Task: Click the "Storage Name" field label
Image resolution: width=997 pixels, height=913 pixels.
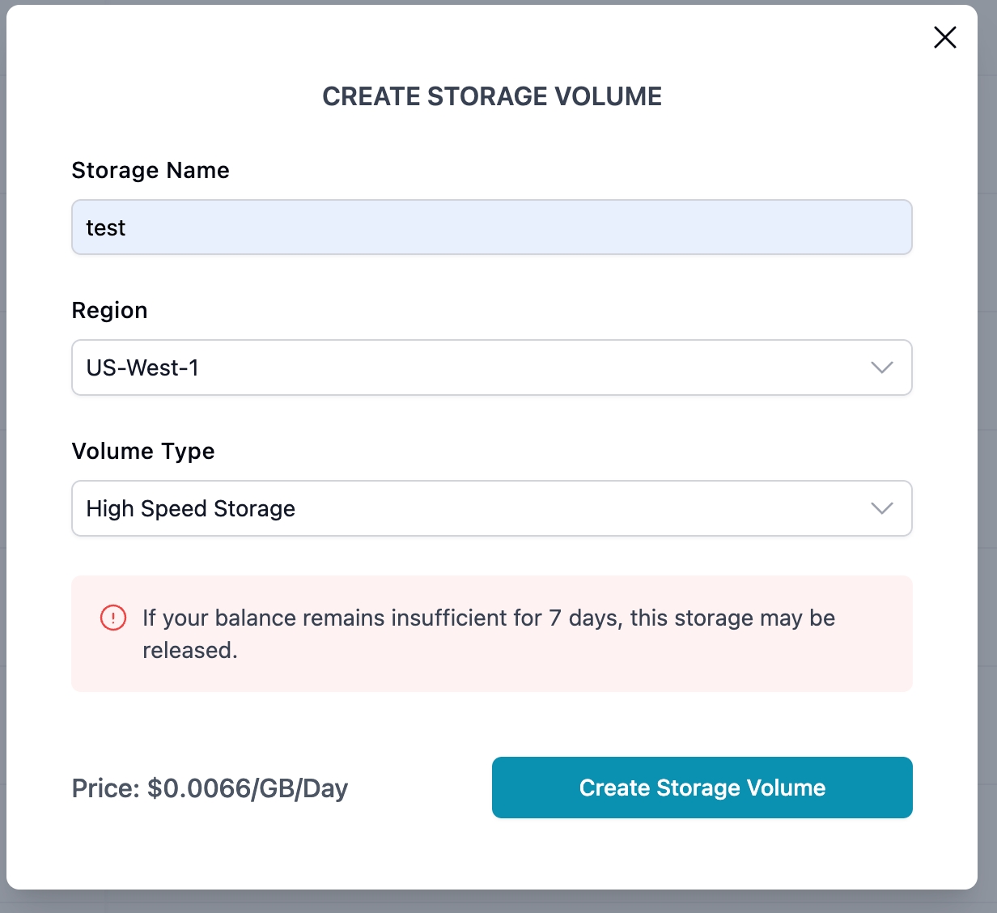Action: point(151,170)
